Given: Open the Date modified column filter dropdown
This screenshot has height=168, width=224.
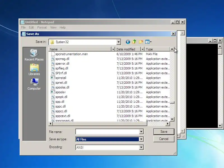Looking at the screenshot, I should tap(142, 49).
